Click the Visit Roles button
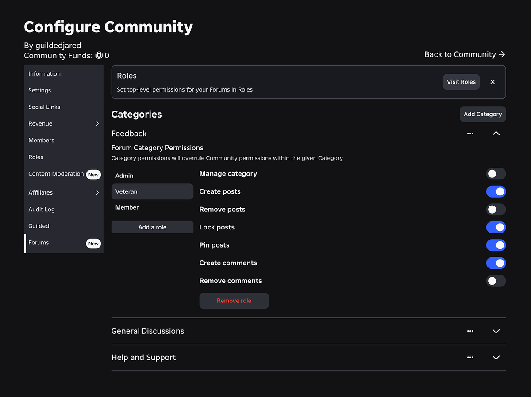The height and width of the screenshot is (397, 531). (461, 82)
